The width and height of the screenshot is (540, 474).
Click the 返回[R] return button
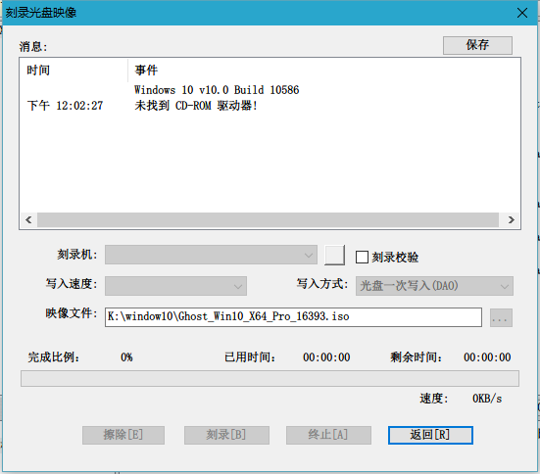(430, 435)
